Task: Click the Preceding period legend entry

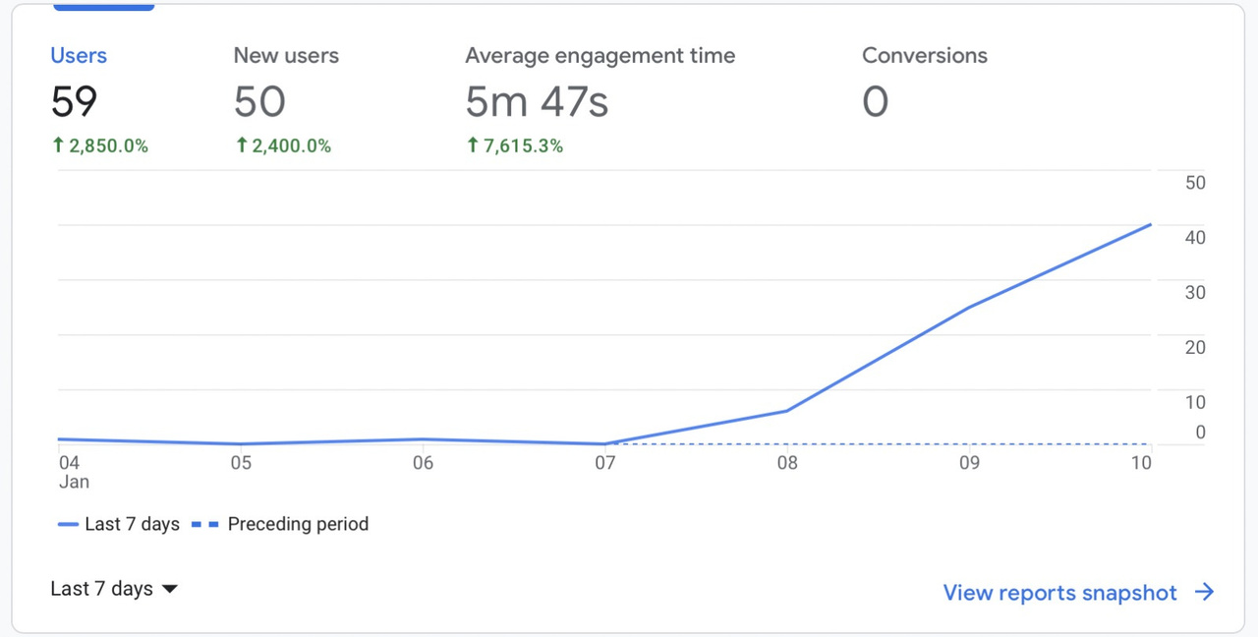Action: click(280, 524)
